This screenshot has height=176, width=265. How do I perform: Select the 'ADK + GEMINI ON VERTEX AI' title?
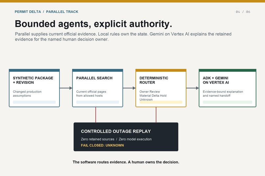tap(216, 80)
